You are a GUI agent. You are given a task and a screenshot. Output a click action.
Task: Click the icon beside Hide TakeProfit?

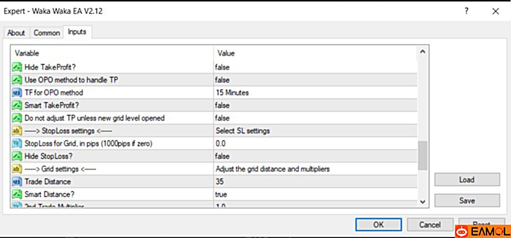[17, 67]
